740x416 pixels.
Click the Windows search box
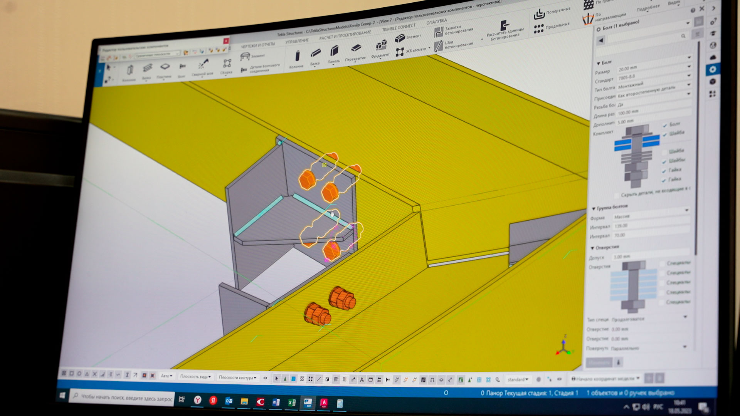(122, 398)
